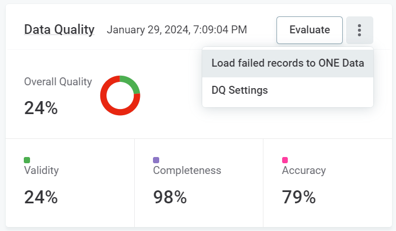Screen dimensions: 396x231
Task: Click the green Validity legend square
Action: click(27, 160)
